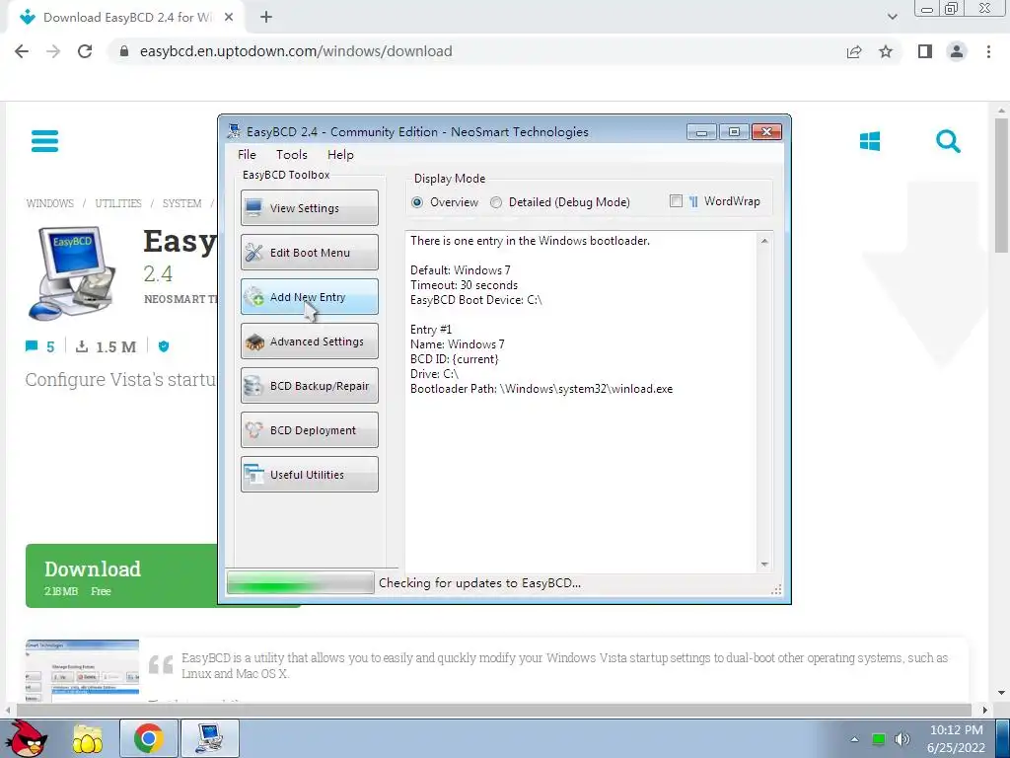Click the page scrollbar right arrow
The height and width of the screenshot is (758, 1010).
[984, 711]
